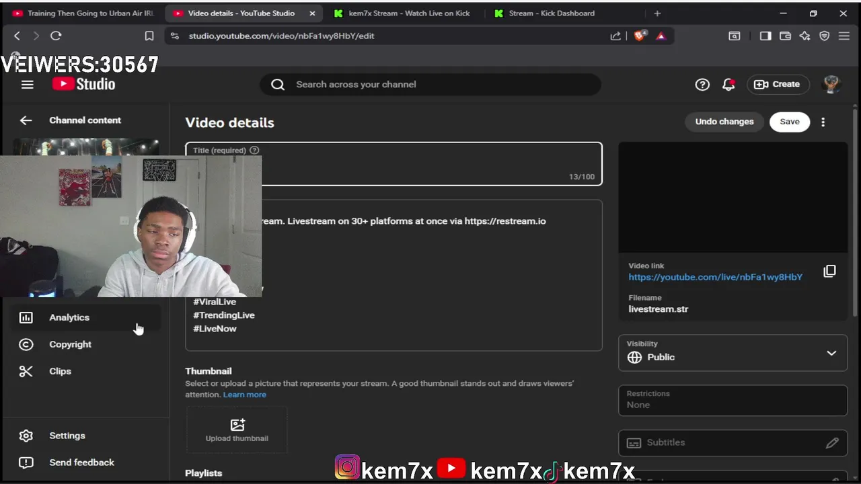861x484 pixels.
Task: Open a new browser tab
Action: pyautogui.click(x=657, y=13)
